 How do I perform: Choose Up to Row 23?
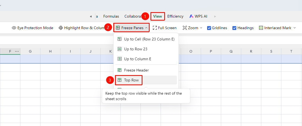[x=146, y=49]
